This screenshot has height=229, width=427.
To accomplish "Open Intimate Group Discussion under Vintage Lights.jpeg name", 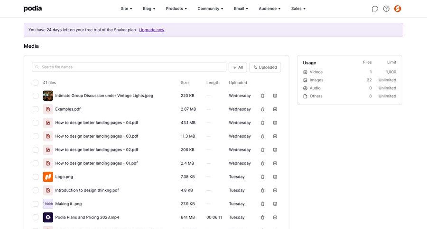I will [x=104, y=96].
